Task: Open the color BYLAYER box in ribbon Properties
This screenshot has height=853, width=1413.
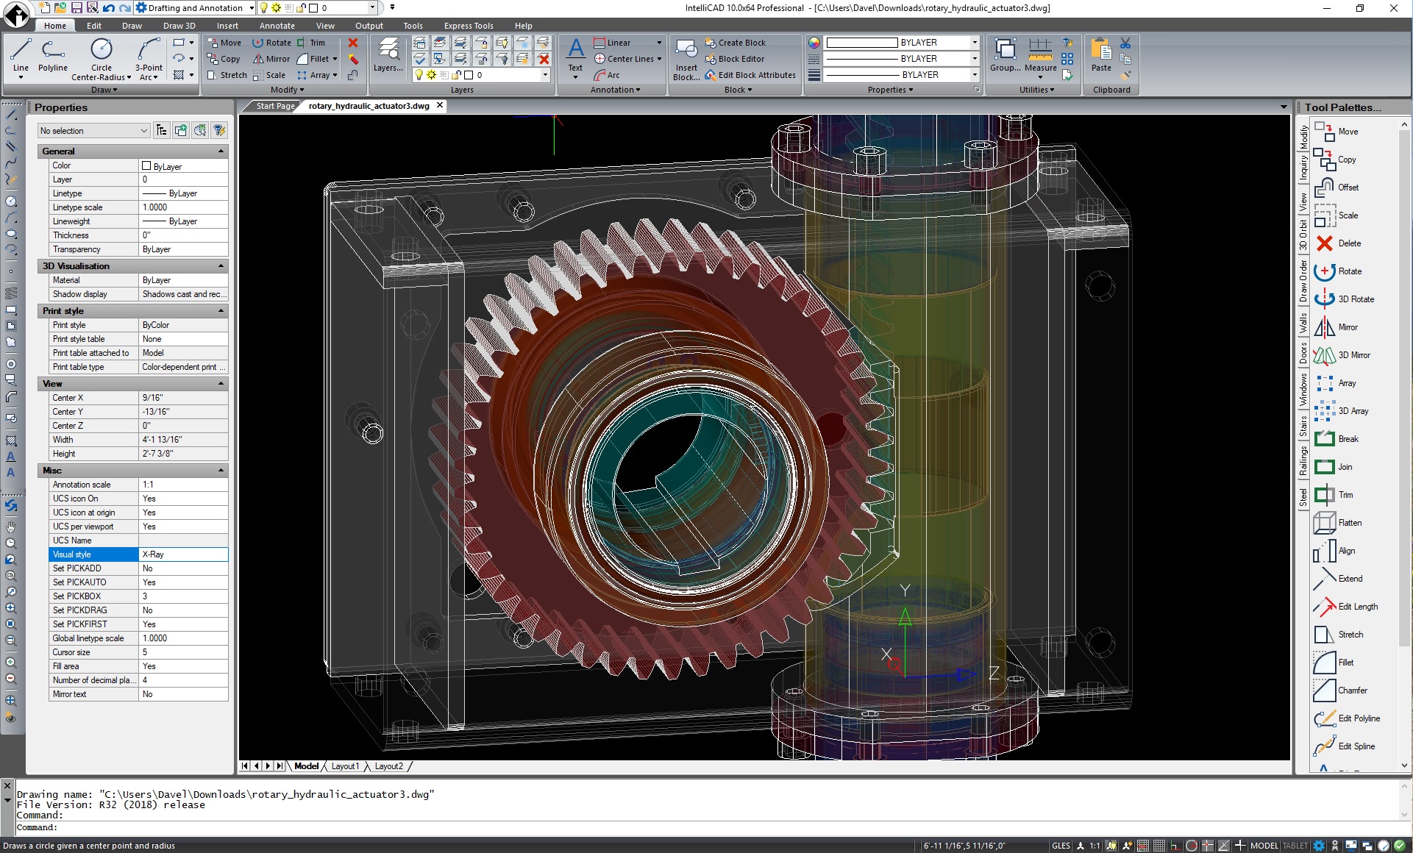Action: click(x=902, y=43)
